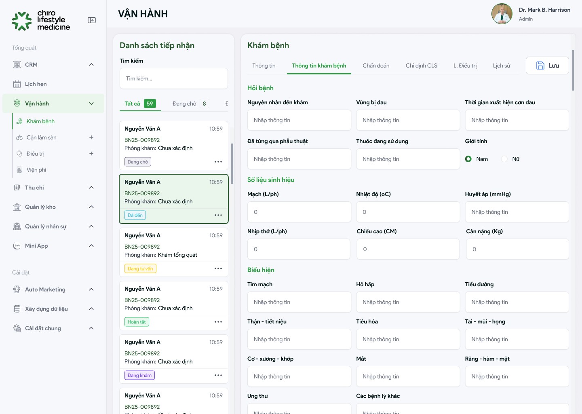Filter list by Tất cả 59 tab
Image resolution: width=582 pixels, height=414 pixels.
click(140, 103)
